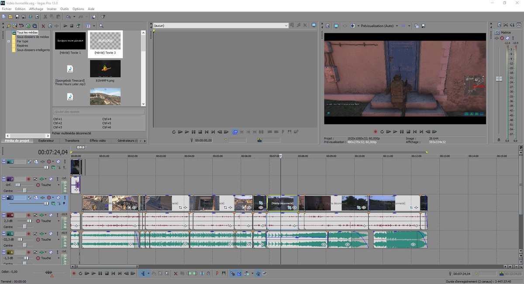Click the media search magnifier icon
Screen dimensions: 524x284
pos(101,26)
